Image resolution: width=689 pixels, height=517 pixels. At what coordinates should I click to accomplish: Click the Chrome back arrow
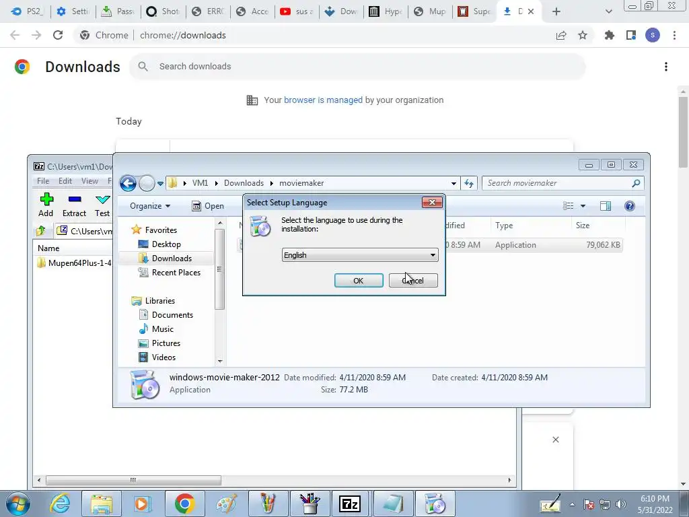click(x=15, y=35)
